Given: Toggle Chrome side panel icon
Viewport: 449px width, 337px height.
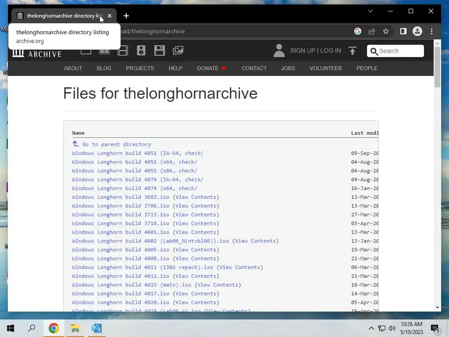Looking at the screenshot, I should click(403, 31).
